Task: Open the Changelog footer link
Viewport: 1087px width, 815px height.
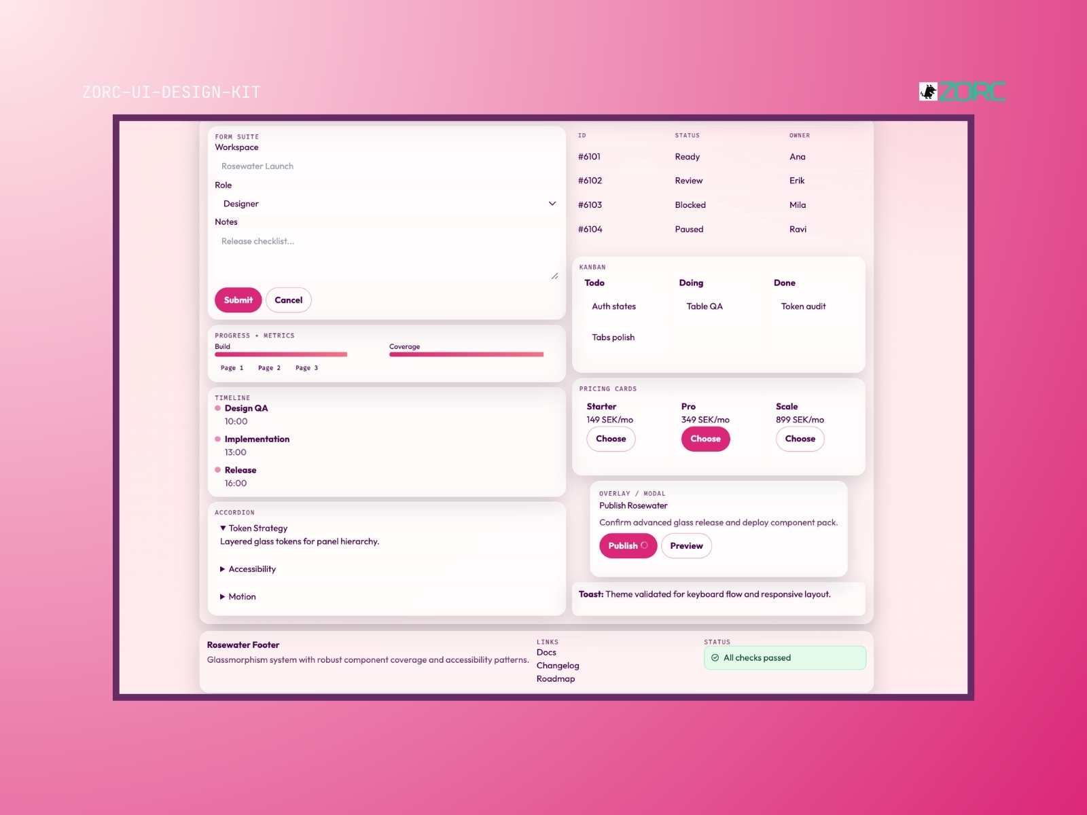Action: pos(558,666)
